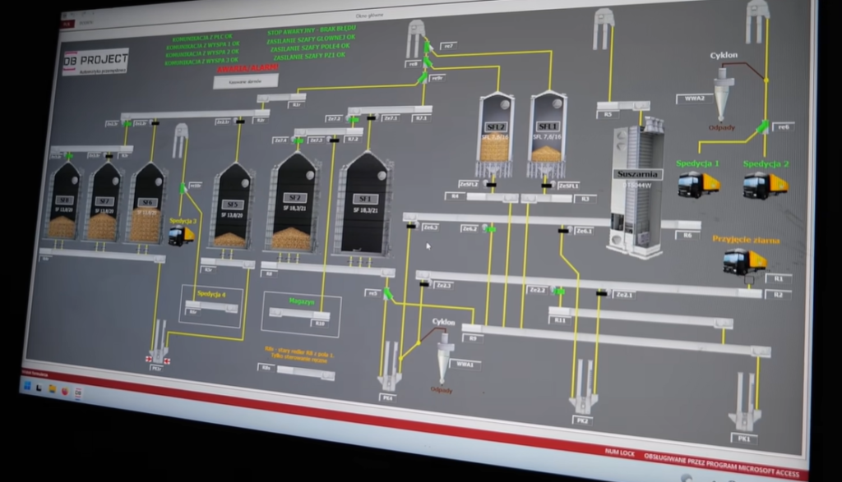Select the SF6 grain silo
842x482 pixels.
pos(146,203)
